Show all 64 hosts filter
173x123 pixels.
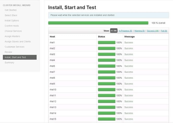click(114, 31)
